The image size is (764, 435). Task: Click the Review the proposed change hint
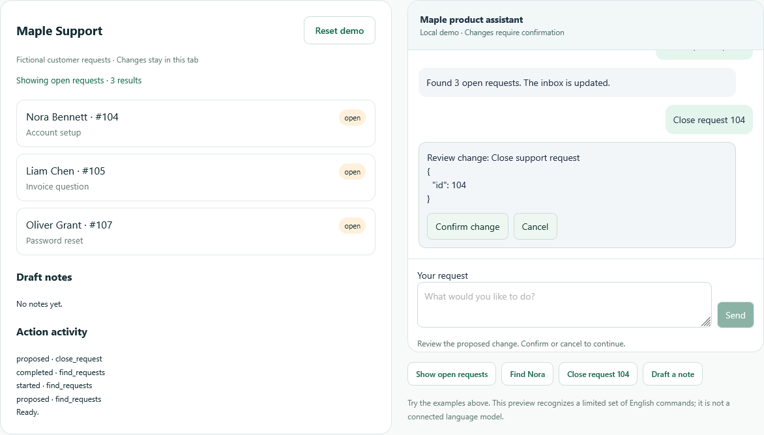[x=522, y=344]
